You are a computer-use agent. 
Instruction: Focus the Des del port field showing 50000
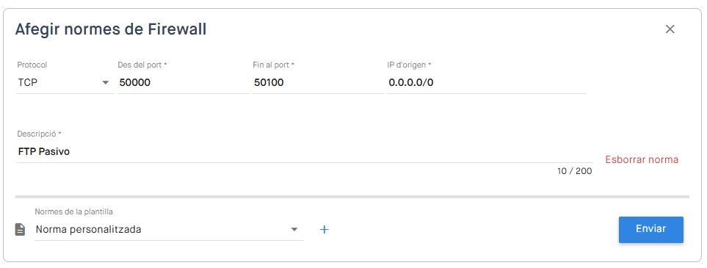pos(183,83)
